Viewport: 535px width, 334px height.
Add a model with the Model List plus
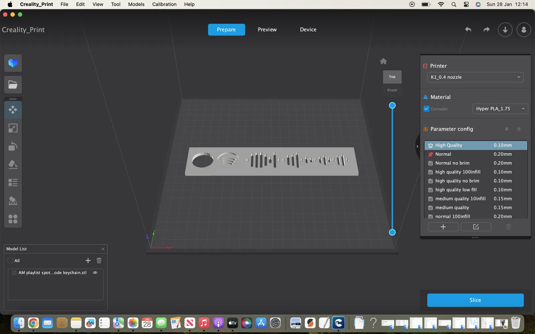click(x=88, y=261)
